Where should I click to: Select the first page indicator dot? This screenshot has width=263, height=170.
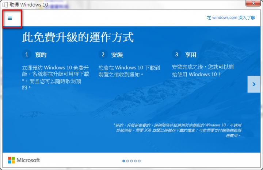click(x=124, y=161)
